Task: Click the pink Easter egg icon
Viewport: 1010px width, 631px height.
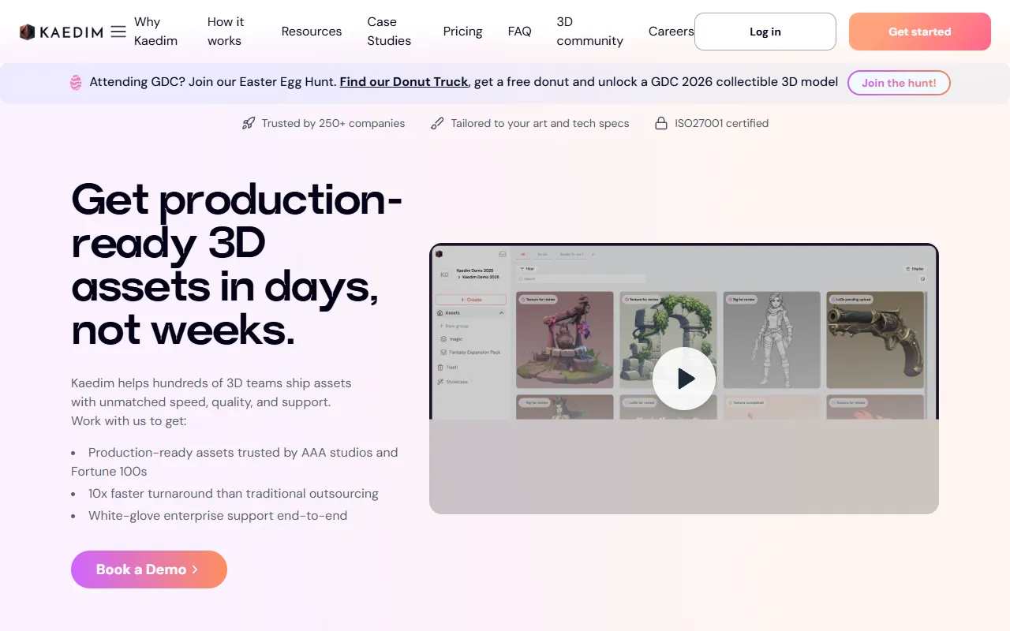Action: (76, 82)
